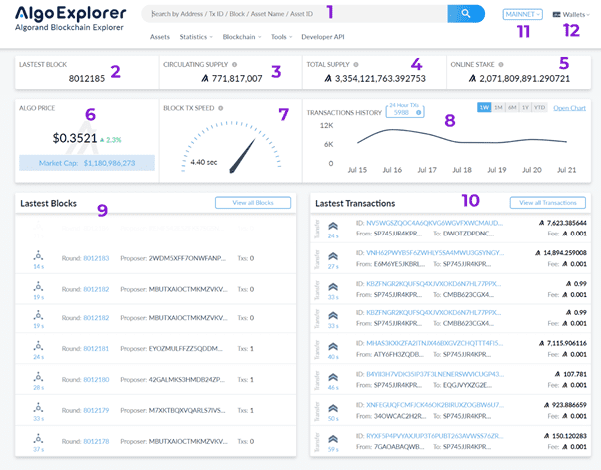
Task: Open the Assets menu item
Action: 159,36
